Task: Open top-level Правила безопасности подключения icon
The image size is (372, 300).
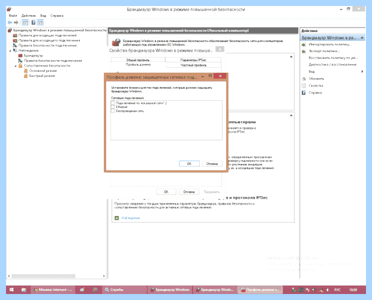Action: point(15,45)
